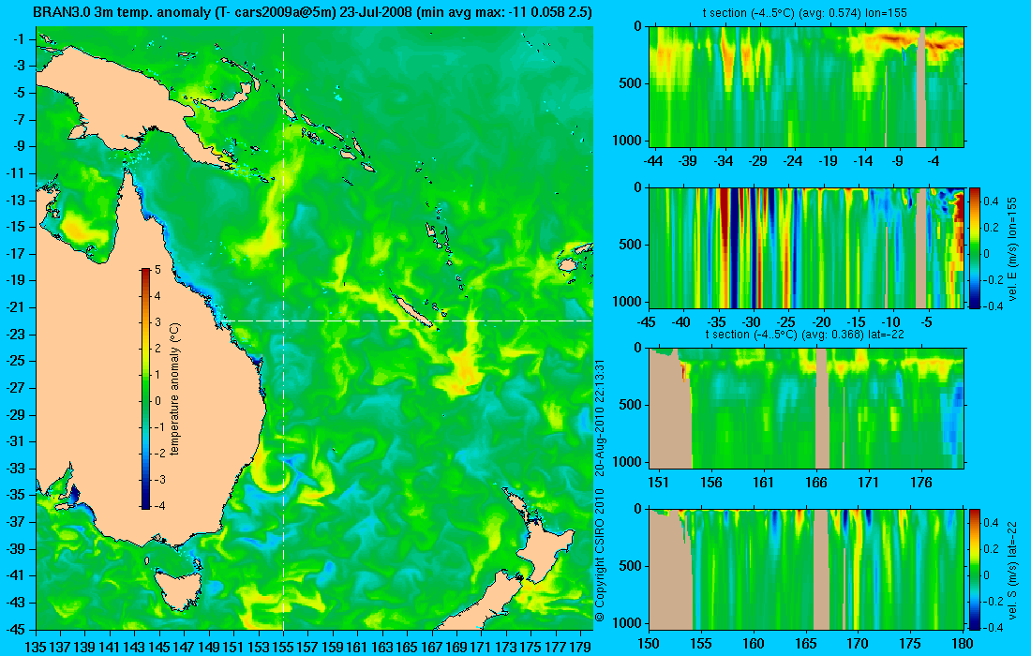Click "150" on the vel. S panel axis
1031x656 pixels.
tap(649, 644)
